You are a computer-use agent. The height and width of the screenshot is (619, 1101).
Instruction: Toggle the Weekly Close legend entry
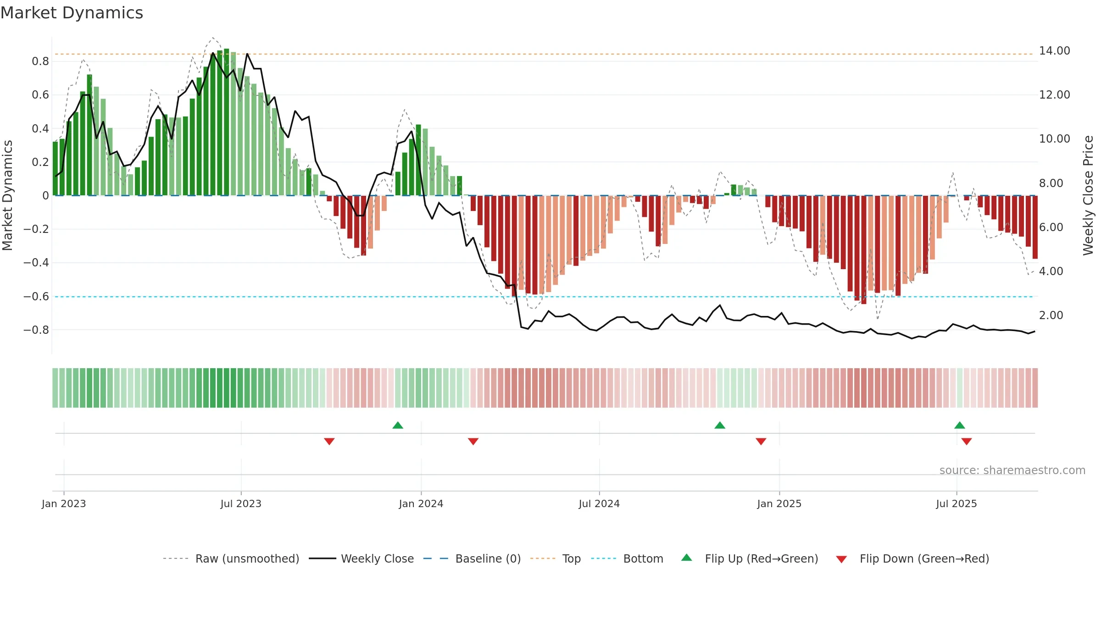pos(361,558)
